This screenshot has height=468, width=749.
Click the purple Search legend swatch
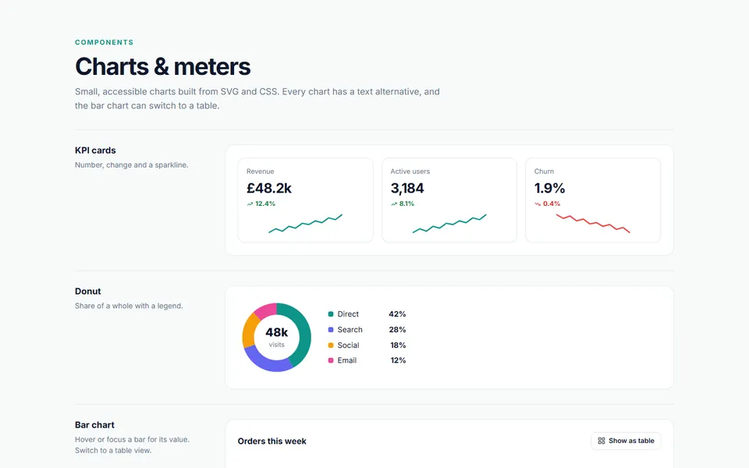click(x=331, y=329)
